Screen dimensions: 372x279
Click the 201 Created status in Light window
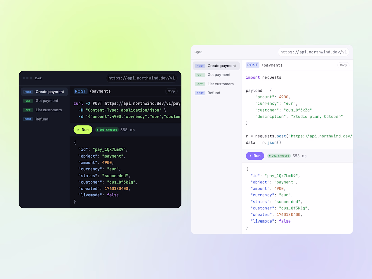click(279, 156)
